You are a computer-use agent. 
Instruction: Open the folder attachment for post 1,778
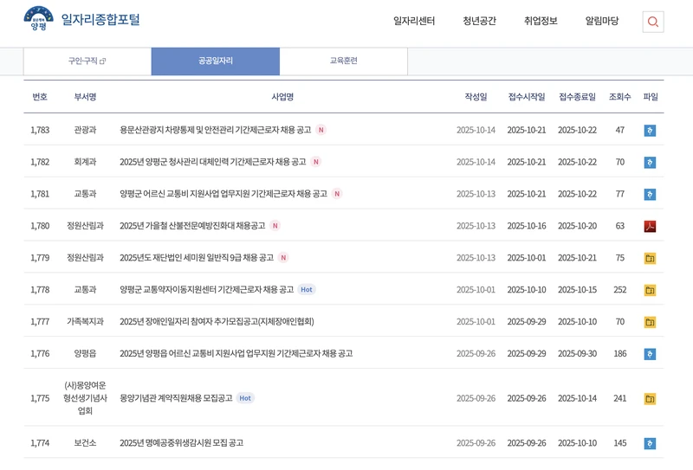pos(650,290)
